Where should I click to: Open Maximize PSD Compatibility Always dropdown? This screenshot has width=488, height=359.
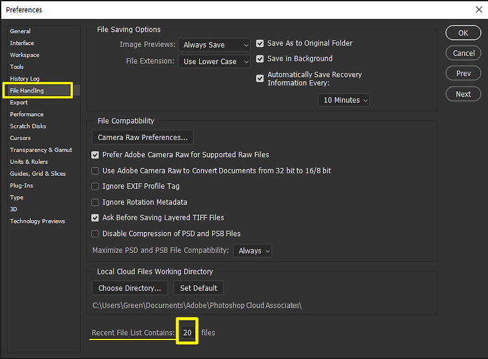tap(252, 251)
